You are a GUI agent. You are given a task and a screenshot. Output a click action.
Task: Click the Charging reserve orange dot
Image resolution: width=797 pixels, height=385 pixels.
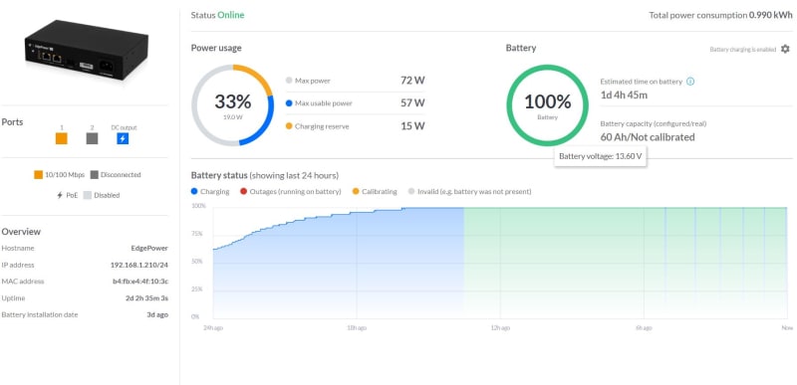(289, 126)
